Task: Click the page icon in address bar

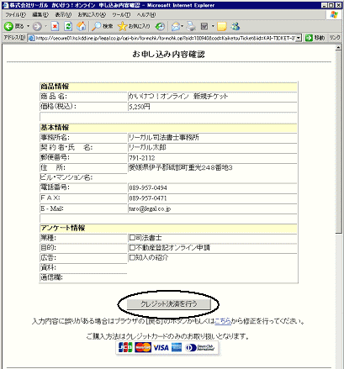Action: [x=32, y=38]
